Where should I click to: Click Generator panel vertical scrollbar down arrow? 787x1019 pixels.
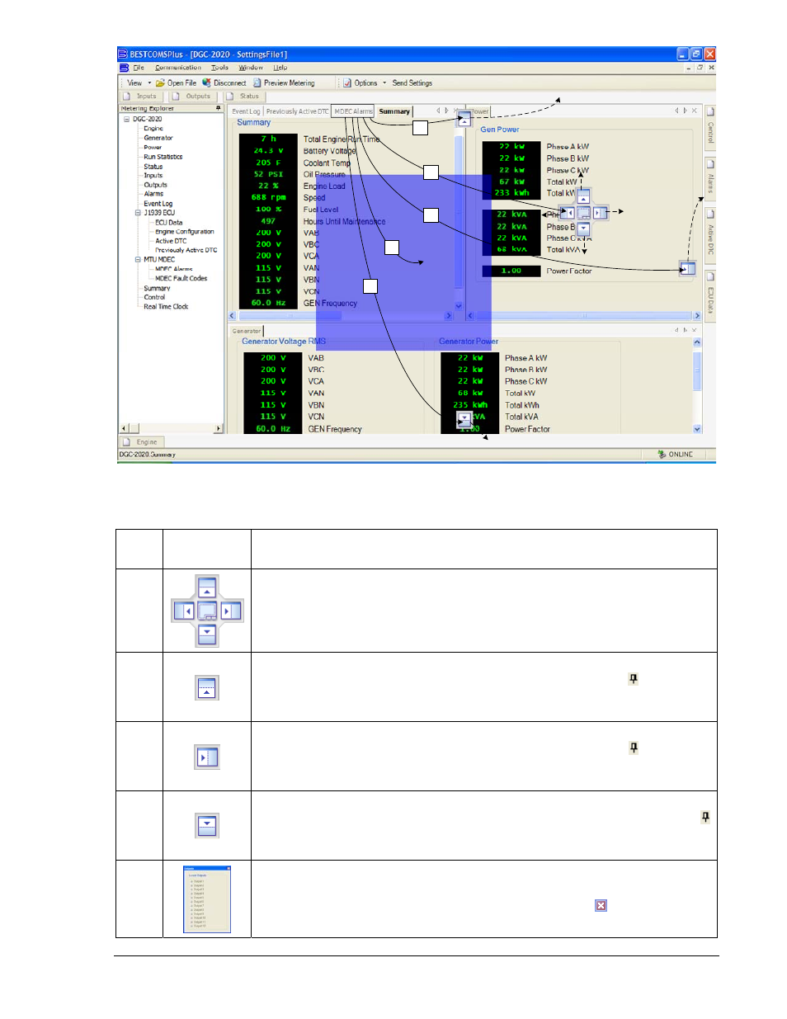pos(697,429)
